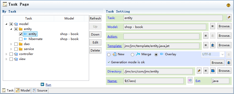Click the Refresh button
Screen dimensions: 234x94
tap(95, 18)
